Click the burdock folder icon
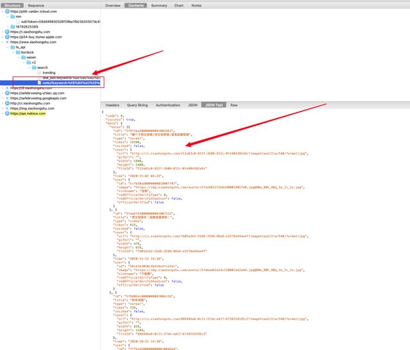 click(x=18, y=52)
